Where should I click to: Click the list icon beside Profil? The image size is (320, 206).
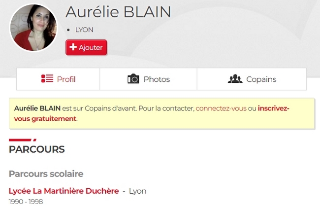pos(47,79)
